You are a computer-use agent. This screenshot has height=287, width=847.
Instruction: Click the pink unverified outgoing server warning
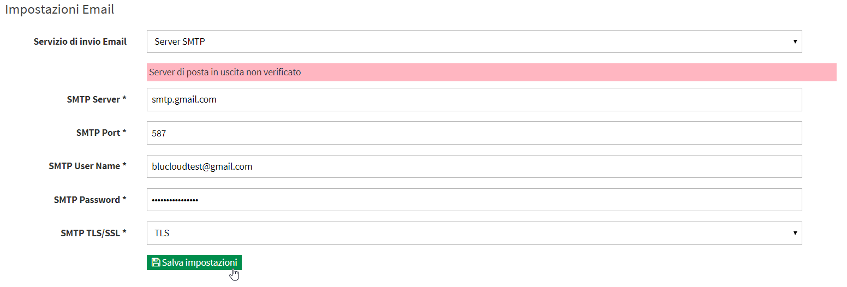pos(492,72)
